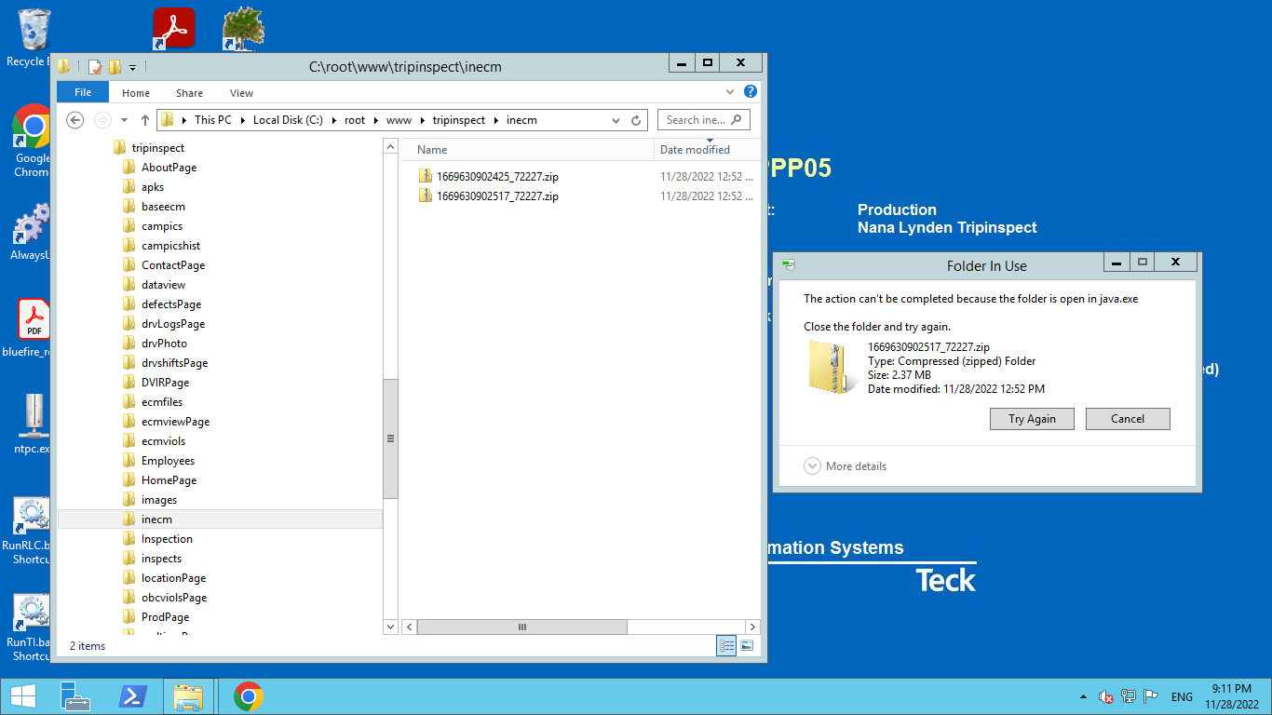Switch to Details view layout
This screenshot has width=1272, height=715.
tap(727, 645)
